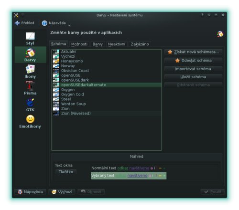Open the GTK settings section
The width and height of the screenshot is (239, 210).
30,105
